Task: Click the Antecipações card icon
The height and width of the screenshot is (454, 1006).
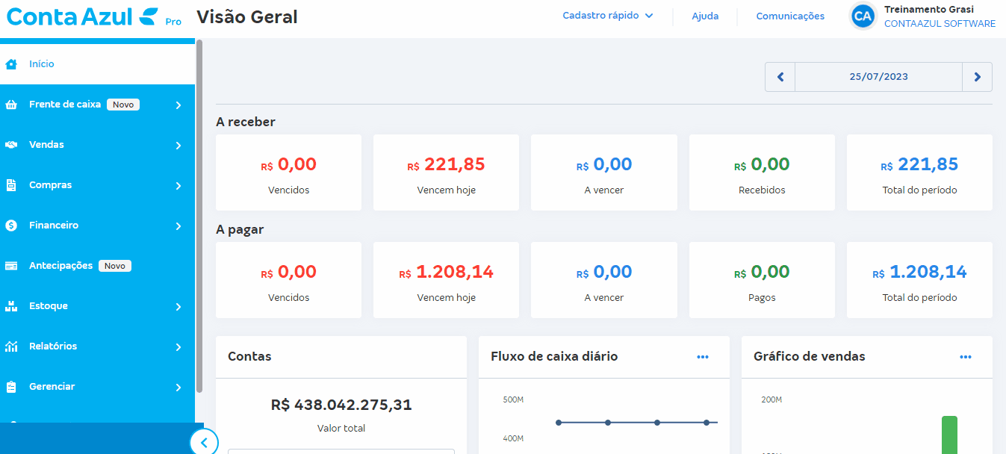Action: click(x=11, y=266)
